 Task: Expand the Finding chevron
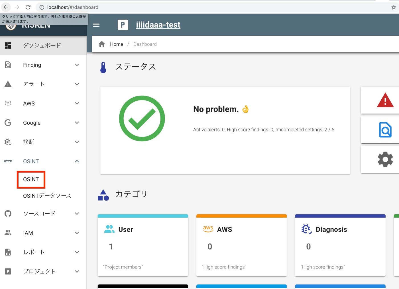tap(77, 65)
